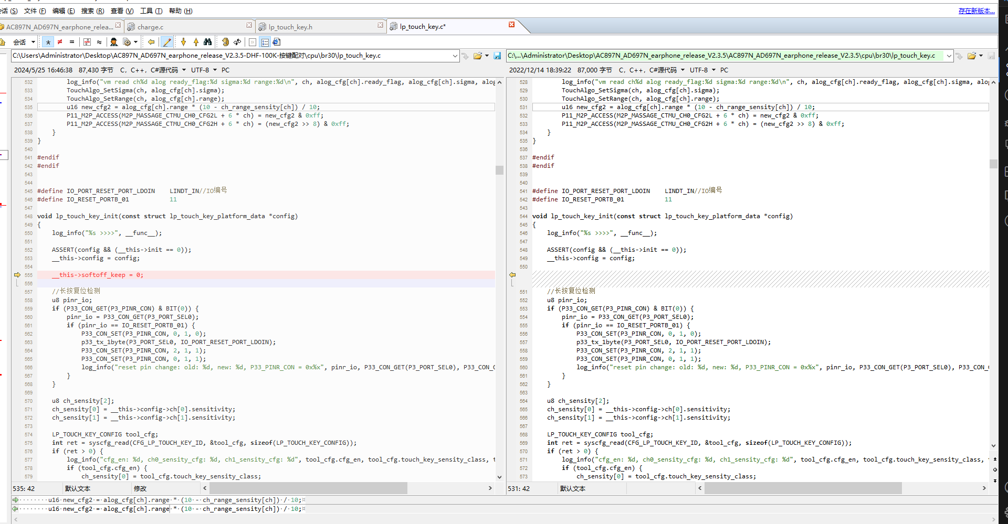The width and height of the screenshot is (1008, 524).
Task: Click the right pane save disk icon
Action: [991, 56]
